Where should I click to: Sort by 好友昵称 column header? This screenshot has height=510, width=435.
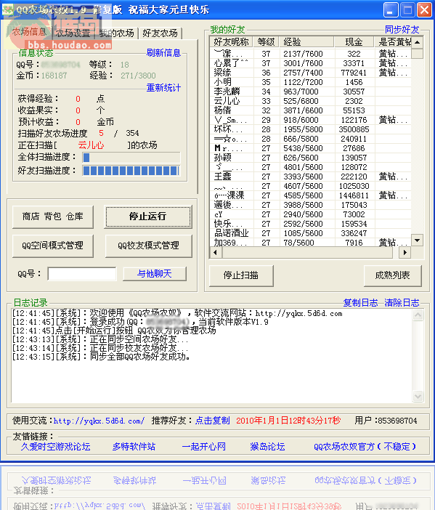pyautogui.click(x=232, y=41)
